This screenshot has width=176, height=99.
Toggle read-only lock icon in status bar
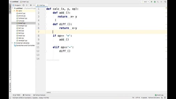(x=162, y=98)
